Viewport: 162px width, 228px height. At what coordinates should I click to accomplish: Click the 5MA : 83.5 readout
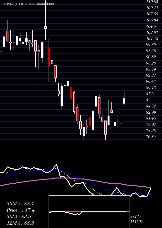pyautogui.click(x=19, y=217)
